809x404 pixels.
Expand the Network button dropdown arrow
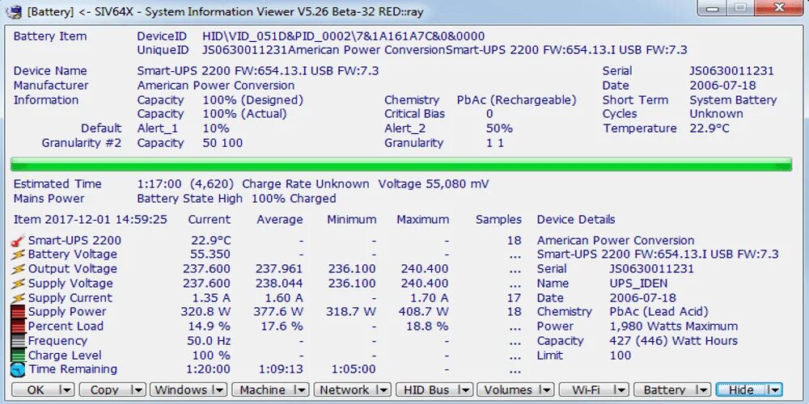tap(383, 390)
